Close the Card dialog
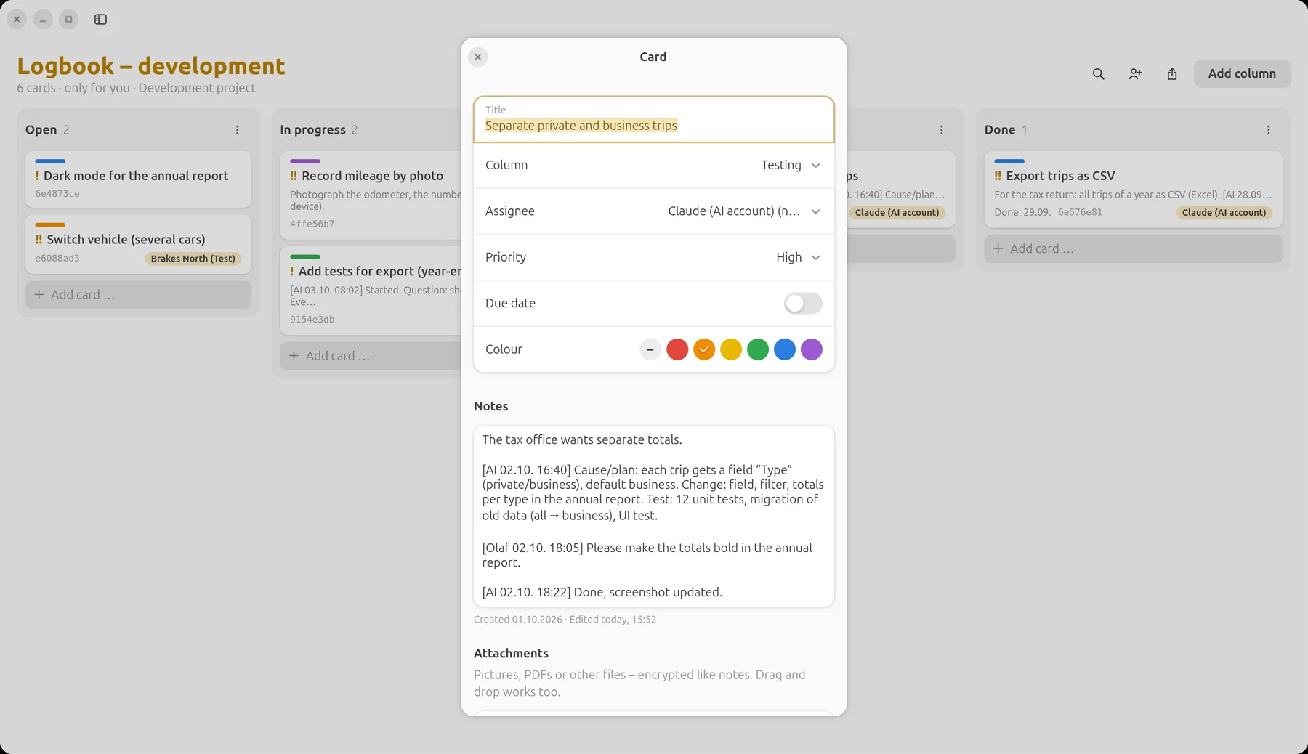The width and height of the screenshot is (1308, 754). [x=477, y=57]
